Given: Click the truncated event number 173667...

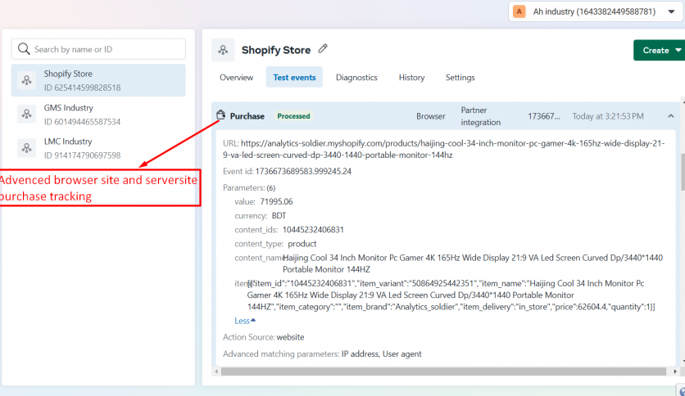Looking at the screenshot, I should (544, 116).
